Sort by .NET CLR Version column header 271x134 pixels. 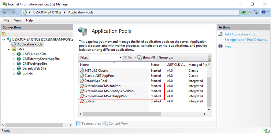coord(176,65)
